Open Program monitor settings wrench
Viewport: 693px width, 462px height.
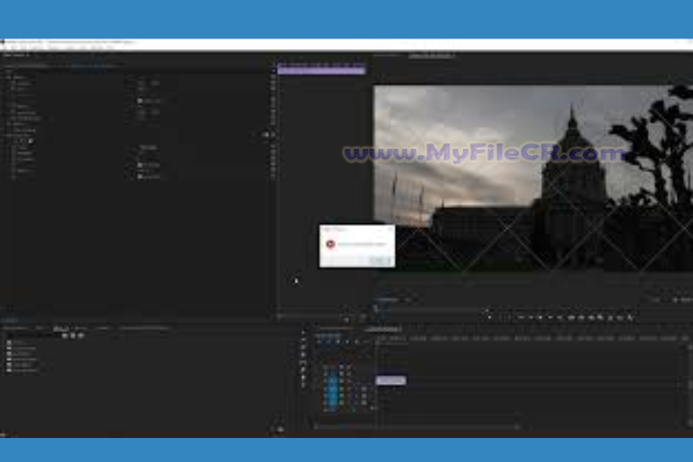[x=676, y=300]
